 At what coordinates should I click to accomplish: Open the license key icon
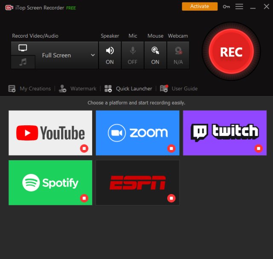(227, 7)
